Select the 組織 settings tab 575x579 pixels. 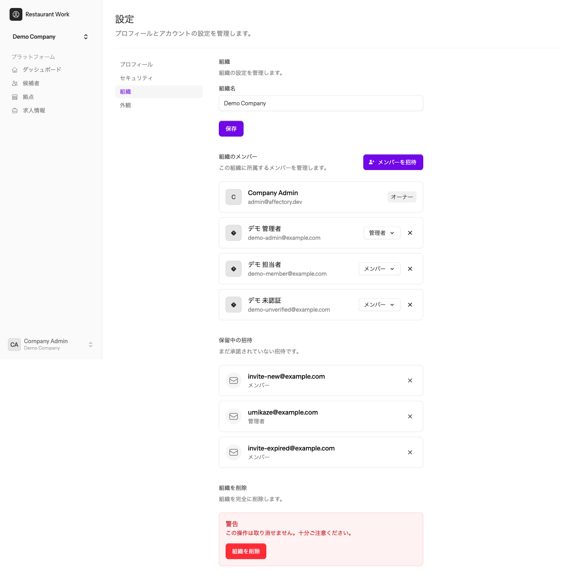coord(159,92)
